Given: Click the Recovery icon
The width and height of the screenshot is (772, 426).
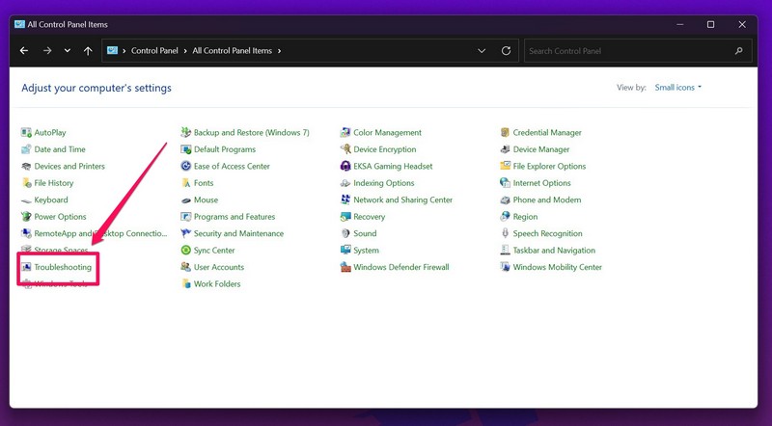Looking at the screenshot, I should 345,217.
